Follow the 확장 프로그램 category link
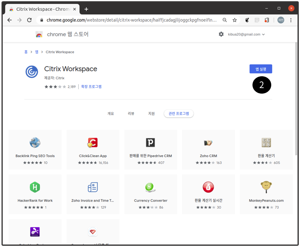 pyautogui.click(x=91, y=87)
